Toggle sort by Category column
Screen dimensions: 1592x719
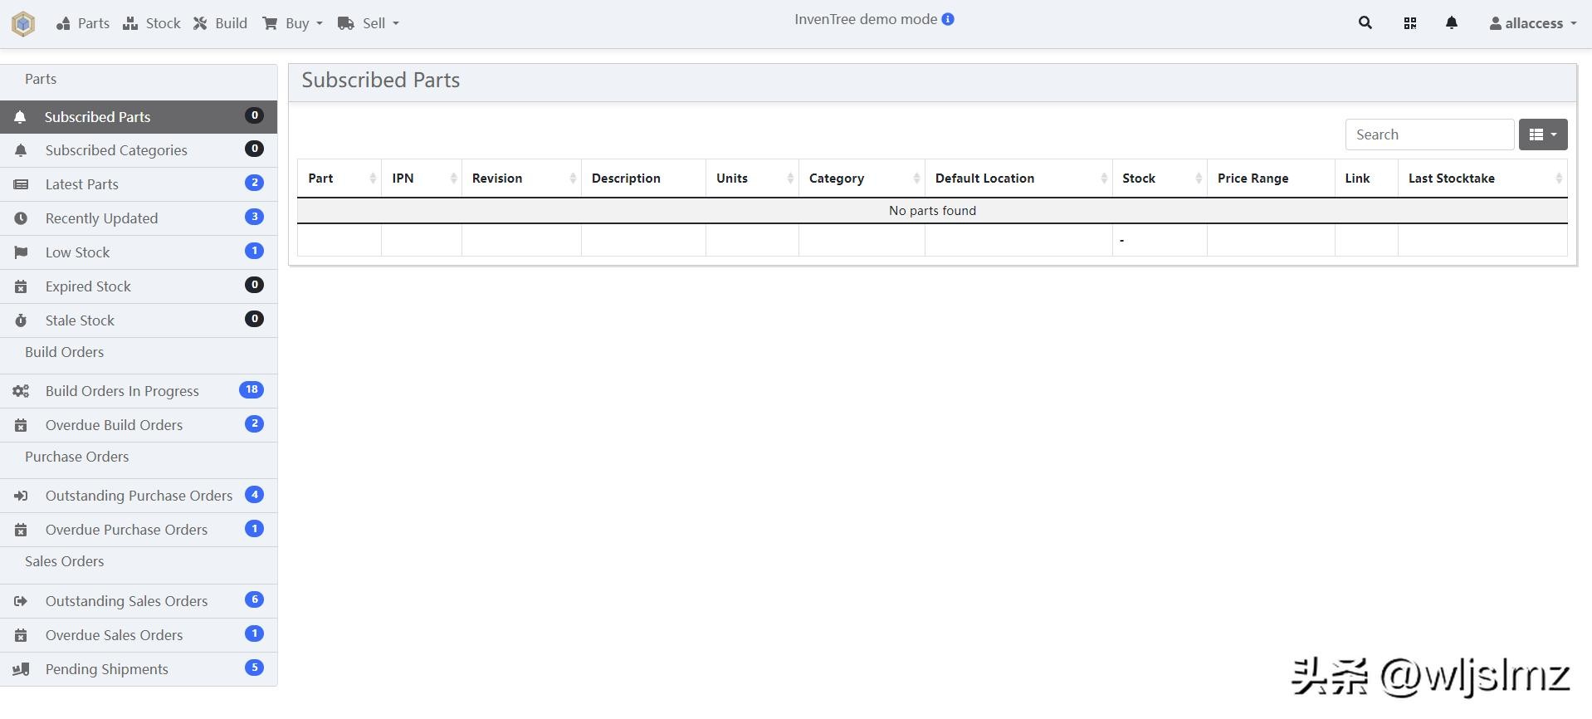(x=861, y=179)
